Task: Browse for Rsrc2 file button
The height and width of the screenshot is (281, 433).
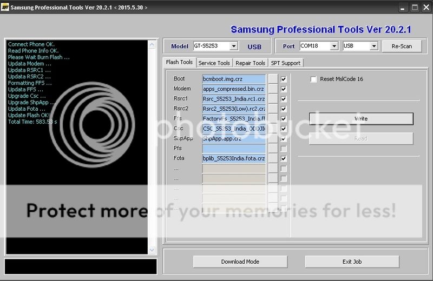Action: point(273,109)
